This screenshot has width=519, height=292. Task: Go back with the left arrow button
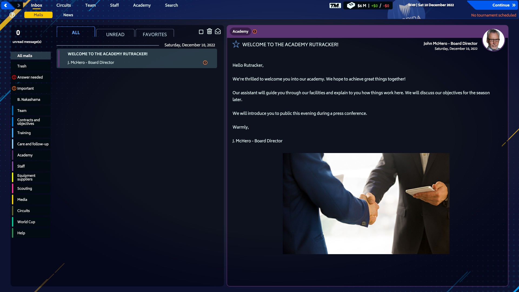tap(6, 5)
